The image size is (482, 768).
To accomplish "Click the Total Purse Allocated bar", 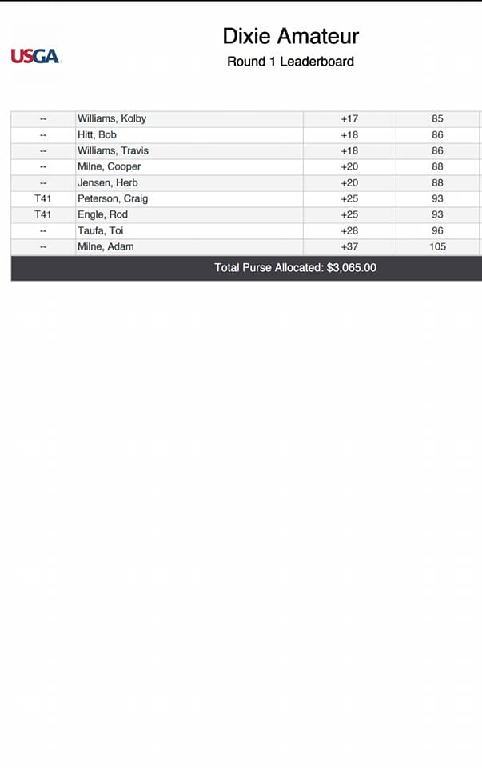I will (295, 268).
